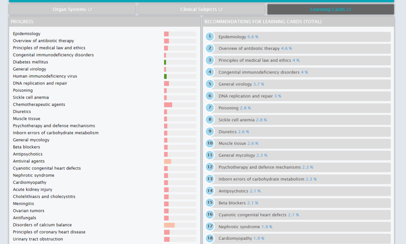Select the number 7 badge beside Poisoning
406x244 pixels.
tap(210, 108)
